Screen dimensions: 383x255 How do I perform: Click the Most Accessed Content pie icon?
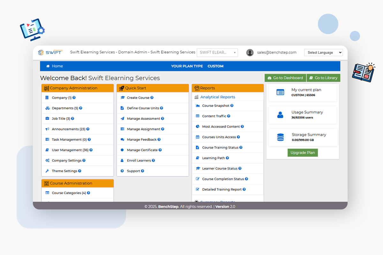point(198,127)
